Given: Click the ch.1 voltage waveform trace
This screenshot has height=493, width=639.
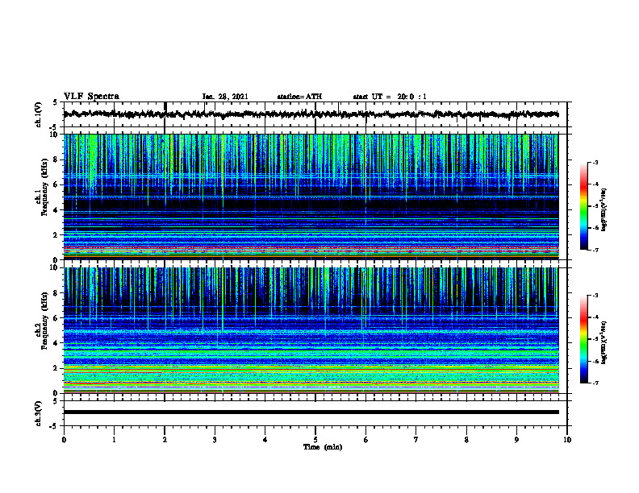Looking at the screenshot, I should coord(311,114).
